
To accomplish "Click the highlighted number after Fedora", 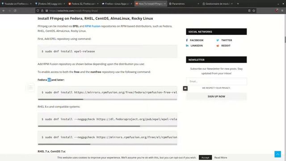I will tap(49, 80).
